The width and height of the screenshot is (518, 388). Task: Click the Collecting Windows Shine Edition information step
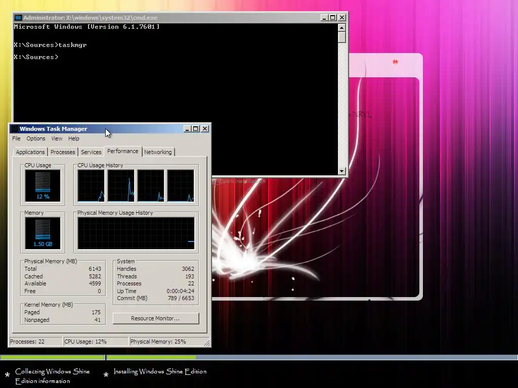52,376
